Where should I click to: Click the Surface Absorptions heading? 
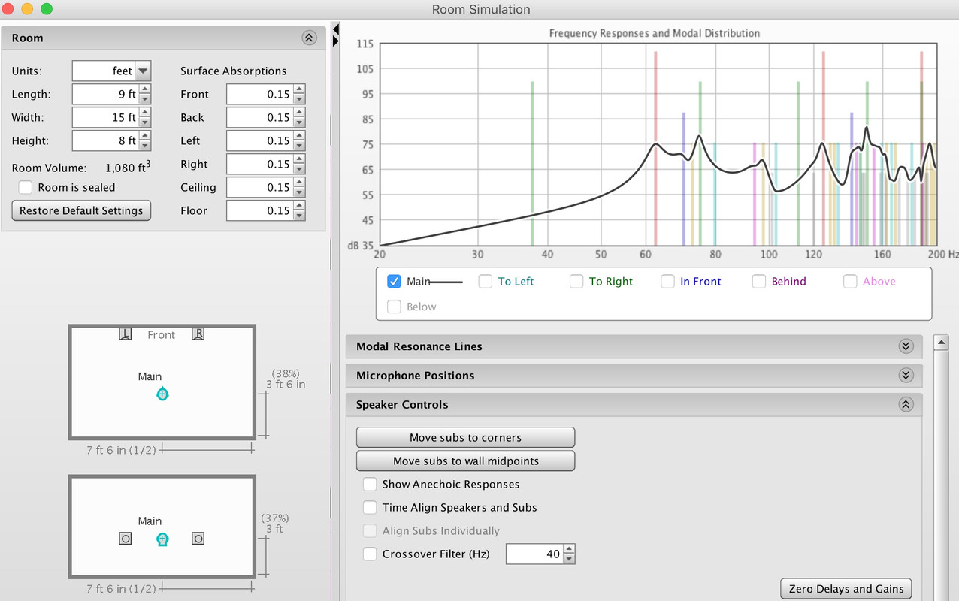[x=234, y=71]
